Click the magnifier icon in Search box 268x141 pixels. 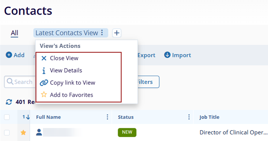click(x=10, y=82)
